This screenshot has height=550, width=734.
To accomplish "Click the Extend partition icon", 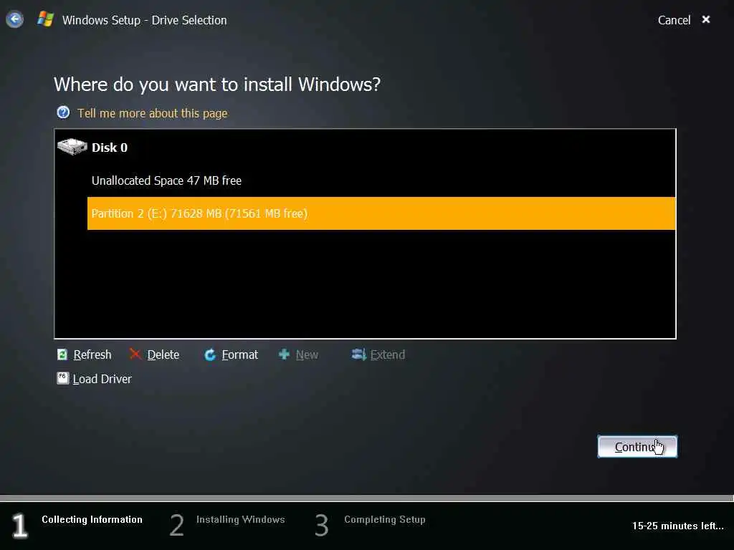I will tap(358, 354).
